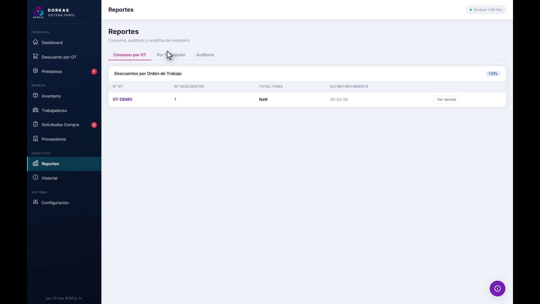Click the 1 OTs count badge
This screenshot has width=540, height=304.
click(493, 73)
